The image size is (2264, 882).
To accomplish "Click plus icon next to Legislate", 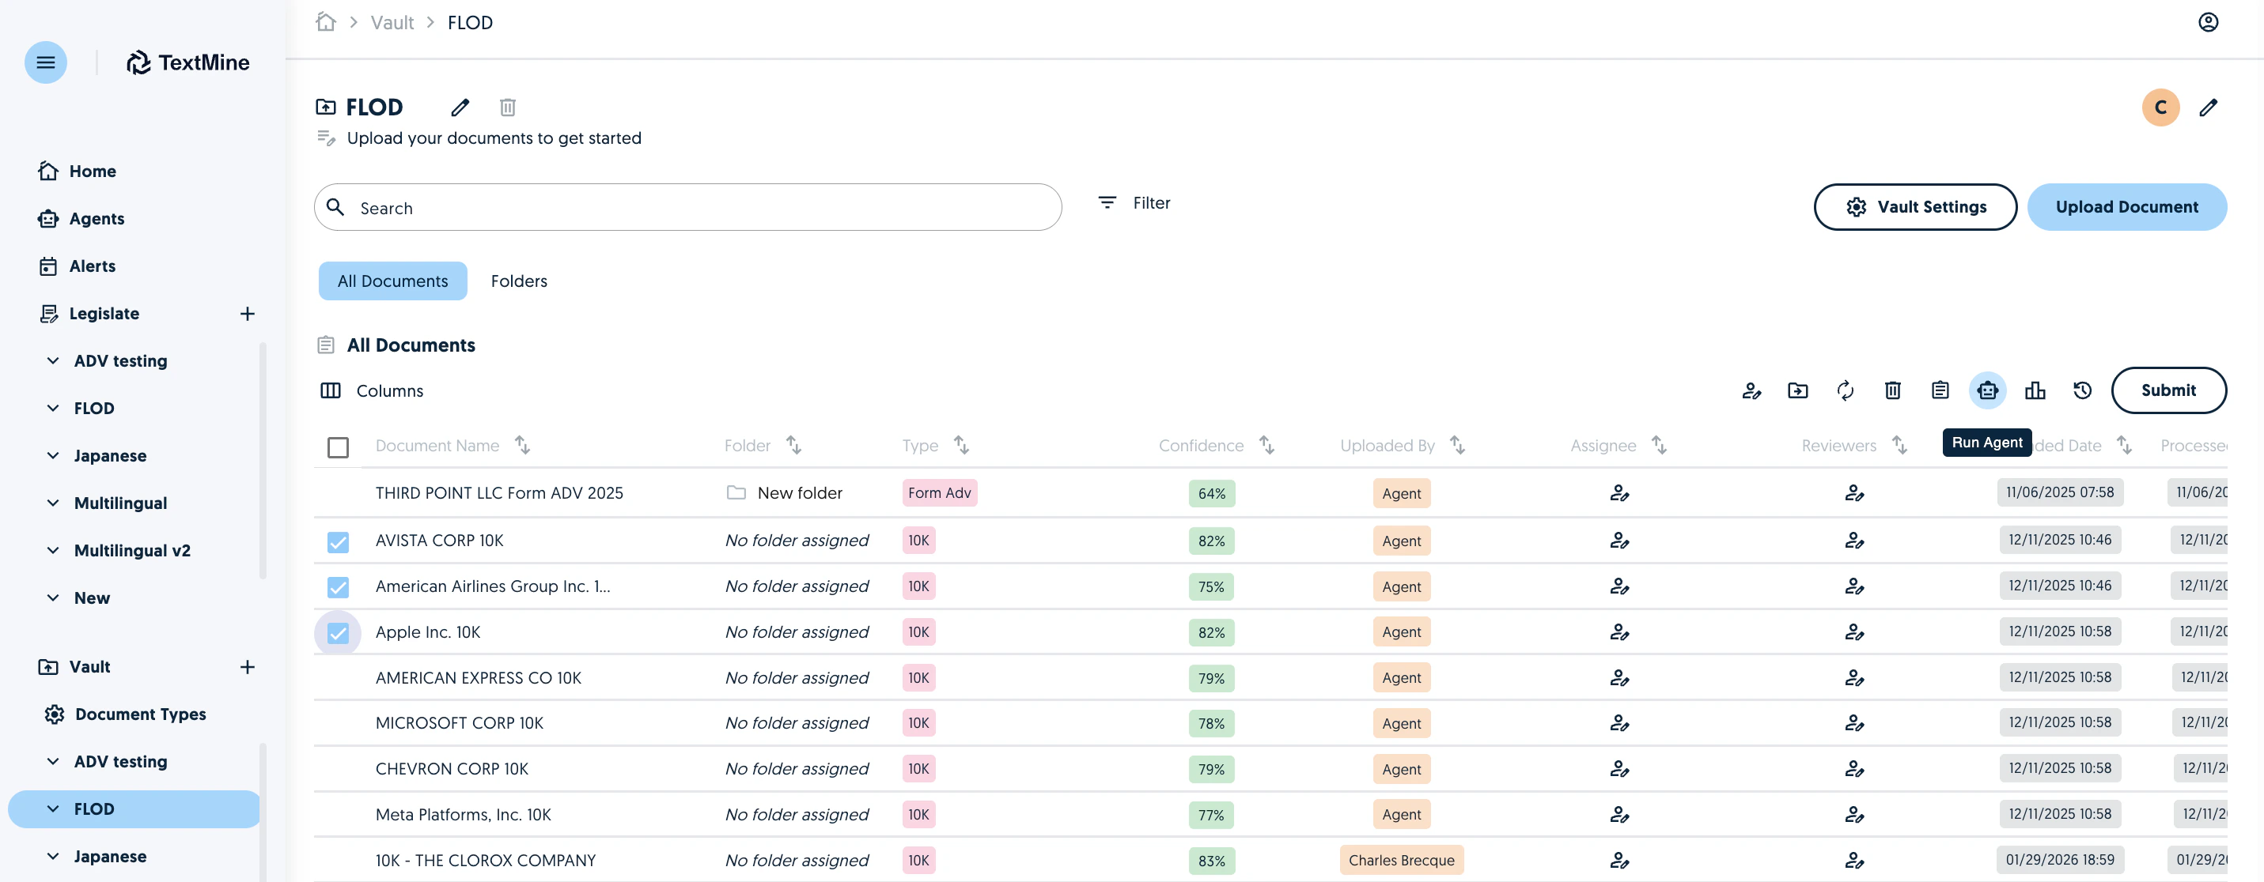I will click(x=247, y=314).
